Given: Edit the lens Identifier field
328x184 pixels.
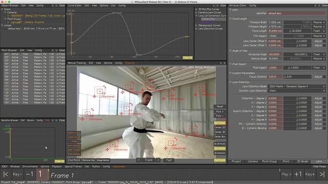Looking at the screenshot, I should 297,13.
